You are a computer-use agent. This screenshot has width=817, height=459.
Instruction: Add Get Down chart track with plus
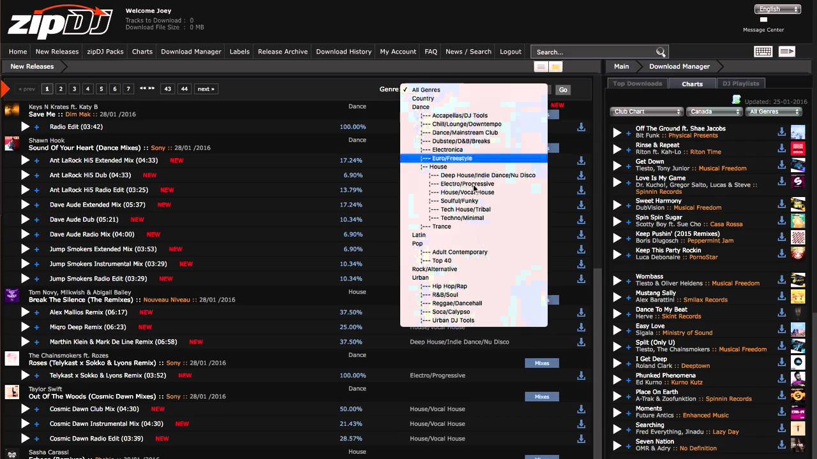pyautogui.click(x=629, y=166)
